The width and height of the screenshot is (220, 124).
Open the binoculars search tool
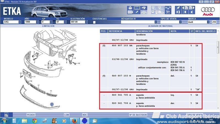click(x=144, y=8)
